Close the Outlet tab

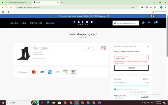[x=58, y=2]
